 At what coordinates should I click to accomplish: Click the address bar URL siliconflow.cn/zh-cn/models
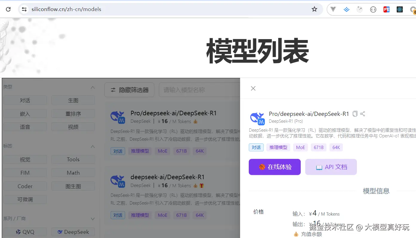66,9
